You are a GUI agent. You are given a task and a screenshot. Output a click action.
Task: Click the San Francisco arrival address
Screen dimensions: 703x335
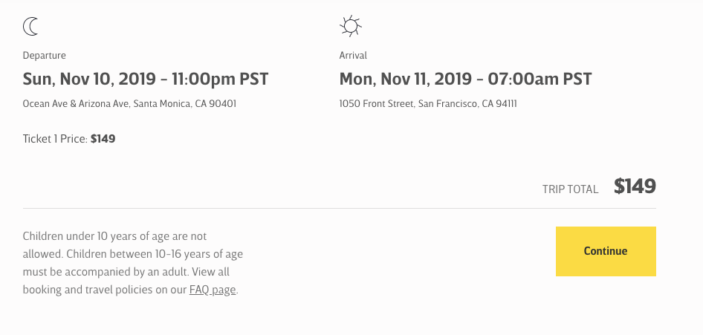pyautogui.click(x=428, y=104)
